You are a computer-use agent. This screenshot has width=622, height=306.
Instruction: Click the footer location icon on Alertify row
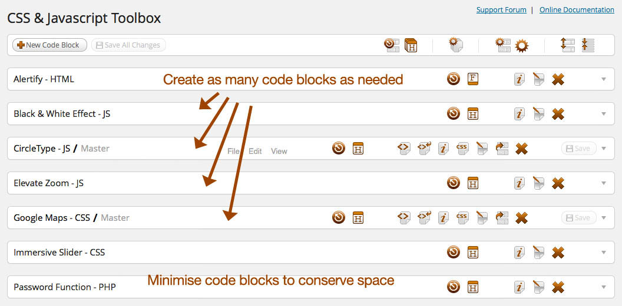point(472,79)
